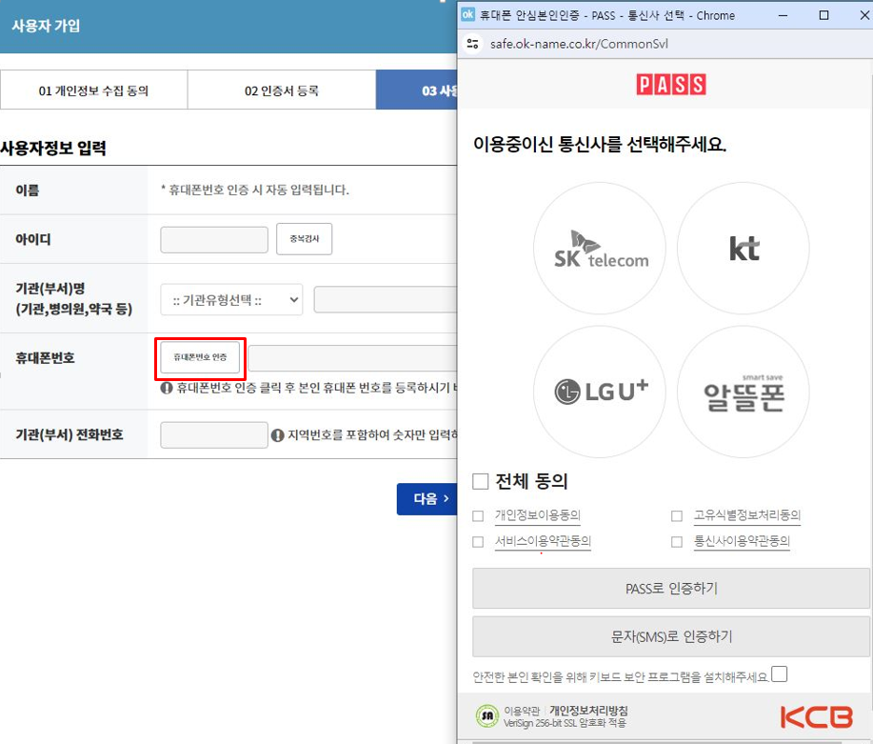Click info icon beside 지역번호 hint
Screen dimensions: 873x744
[277, 435]
